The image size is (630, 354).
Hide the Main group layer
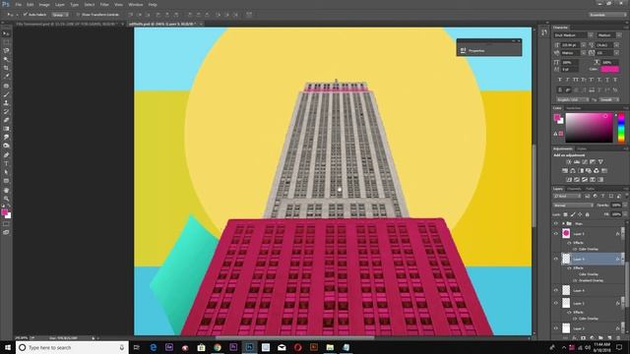click(x=556, y=223)
